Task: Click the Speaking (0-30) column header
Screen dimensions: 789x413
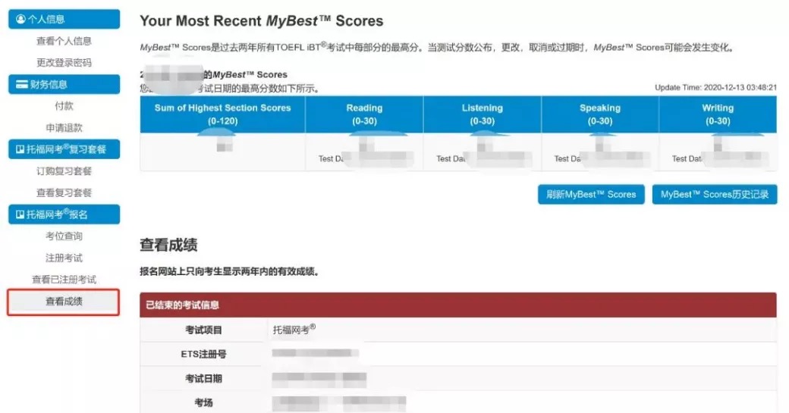Action: tap(600, 114)
